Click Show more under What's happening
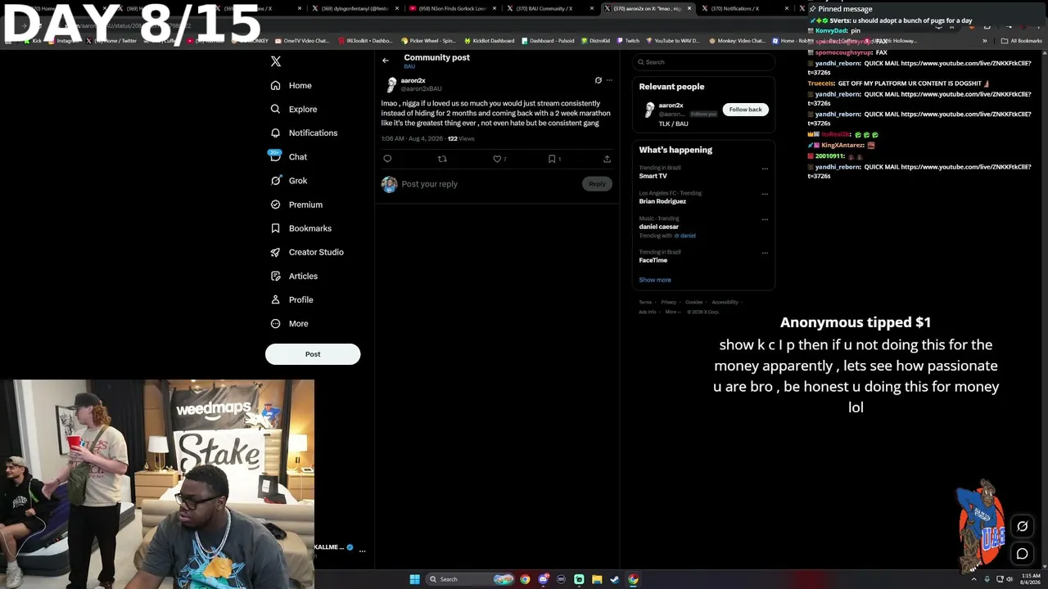Screen dimensions: 1048x589 click(x=655, y=280)
